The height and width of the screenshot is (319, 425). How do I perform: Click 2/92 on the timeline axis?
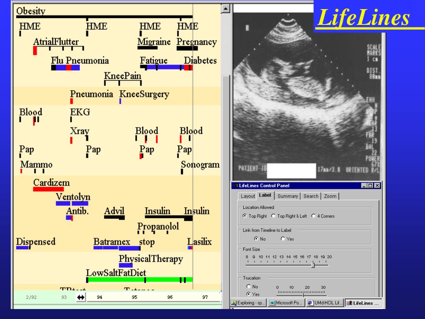[x=31, y=297]
